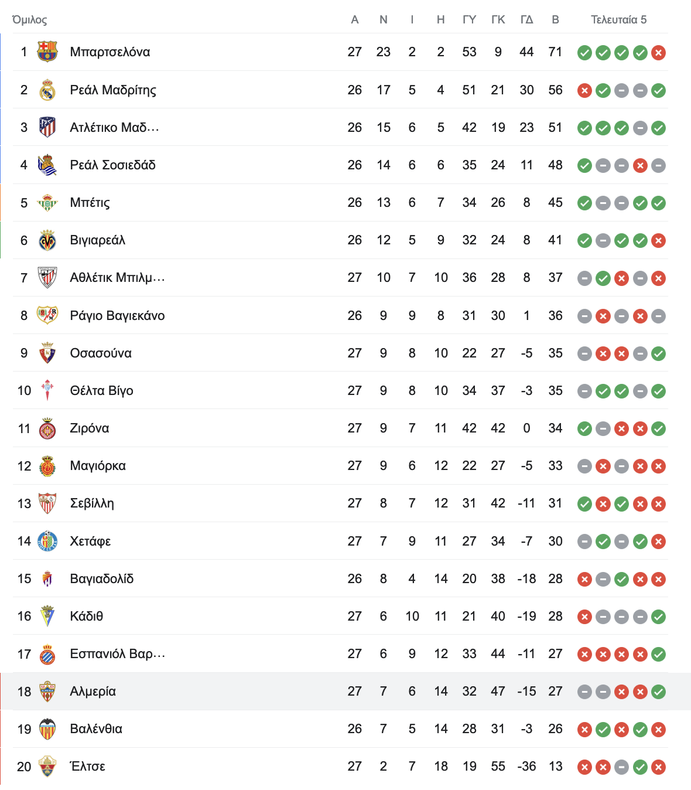The height and width of the screenshot is (790, 691).
Task: Open the Μπέτις team row
Action: pos(340,203)
